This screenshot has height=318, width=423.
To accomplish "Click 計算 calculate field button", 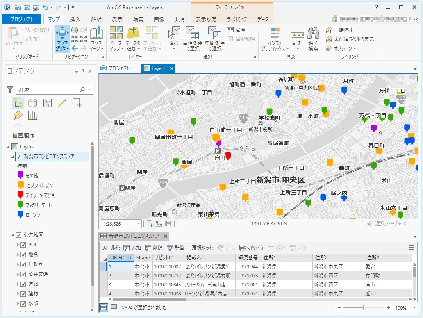I will [175, 248].
